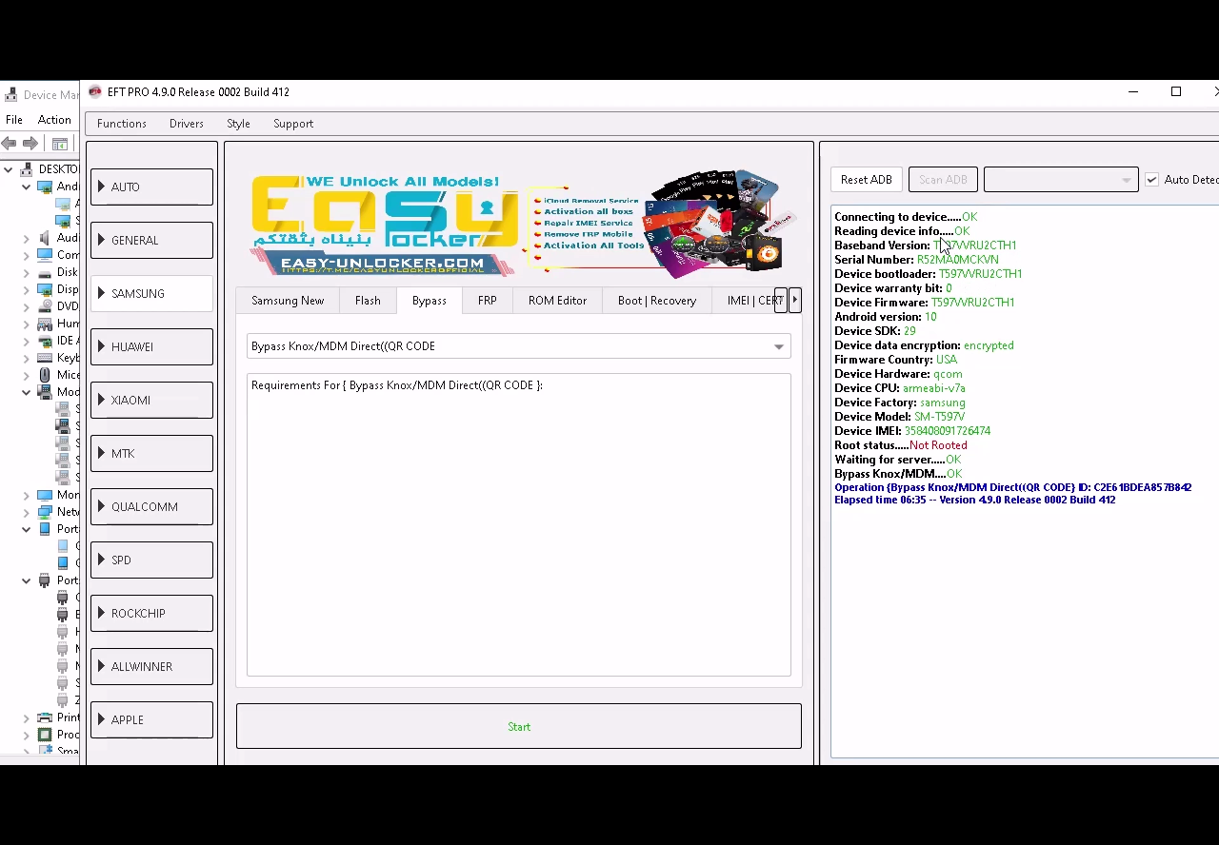Open the HUAWEI sidebar section
This screenshot has height=845, width=1219.
pos(151,347)
